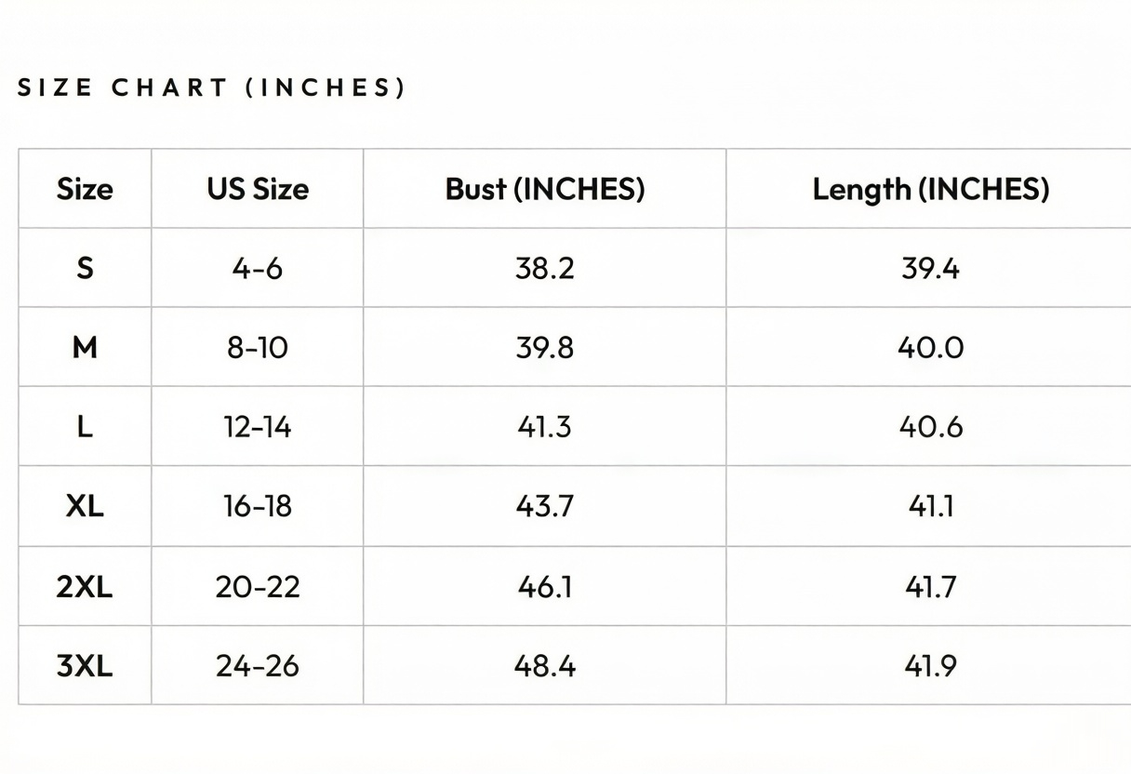Select the 3XL size row label
Viewport: 1131px width, 774px height.
(85, 666)
